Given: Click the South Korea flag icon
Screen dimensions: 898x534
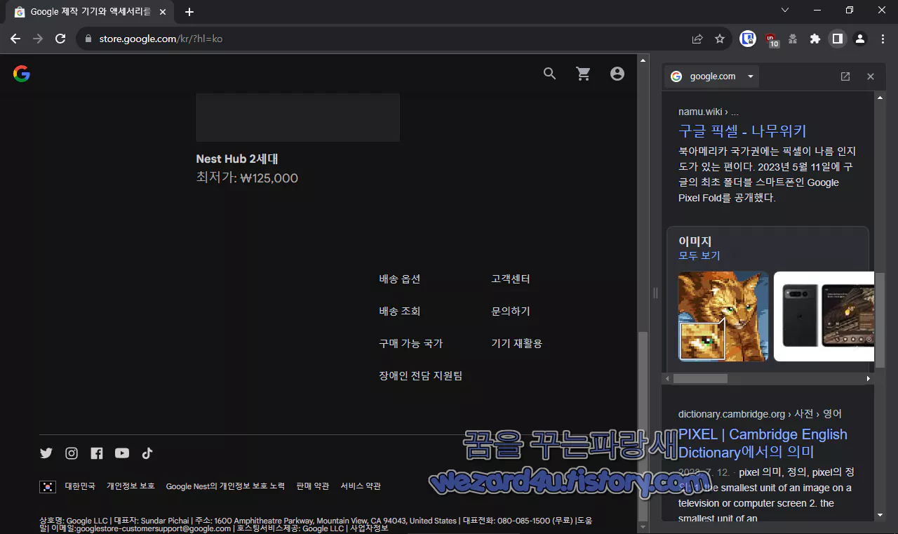Looking at the screenshot, I should click(48, 486).
